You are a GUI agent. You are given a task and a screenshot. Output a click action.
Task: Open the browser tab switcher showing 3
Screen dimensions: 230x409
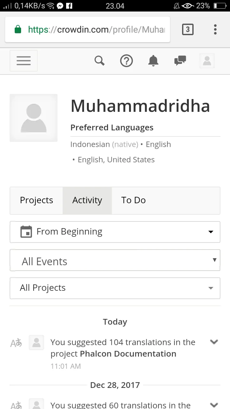coord(188,30)
